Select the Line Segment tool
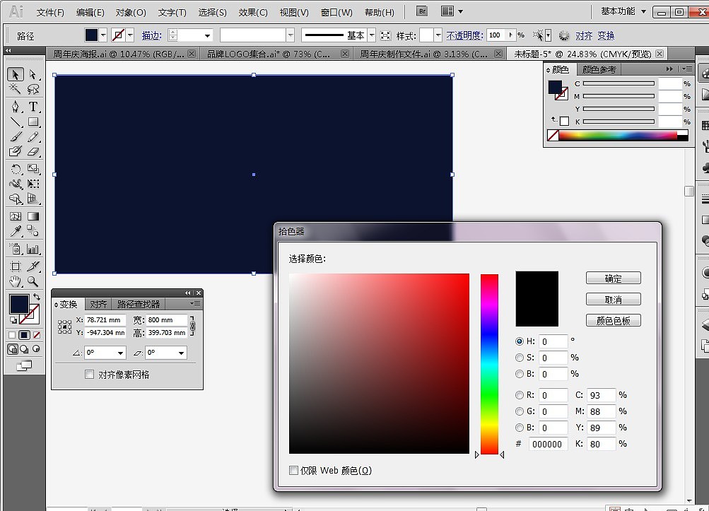The height and width of the screenshot is (511, 709). click(16, 122)
